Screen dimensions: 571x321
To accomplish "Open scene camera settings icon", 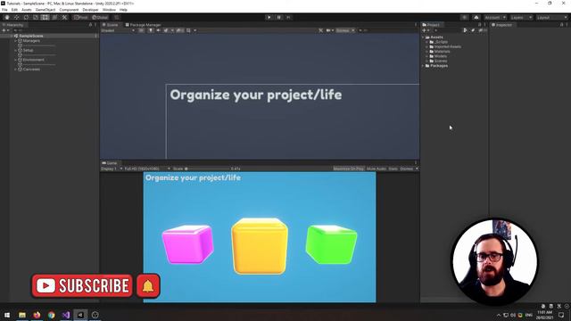I will [328, 30].
